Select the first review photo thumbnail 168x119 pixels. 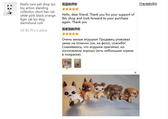67,63
